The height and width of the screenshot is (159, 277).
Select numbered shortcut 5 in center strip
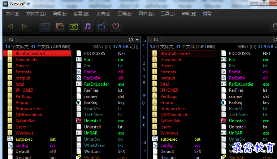coord(144,83)
